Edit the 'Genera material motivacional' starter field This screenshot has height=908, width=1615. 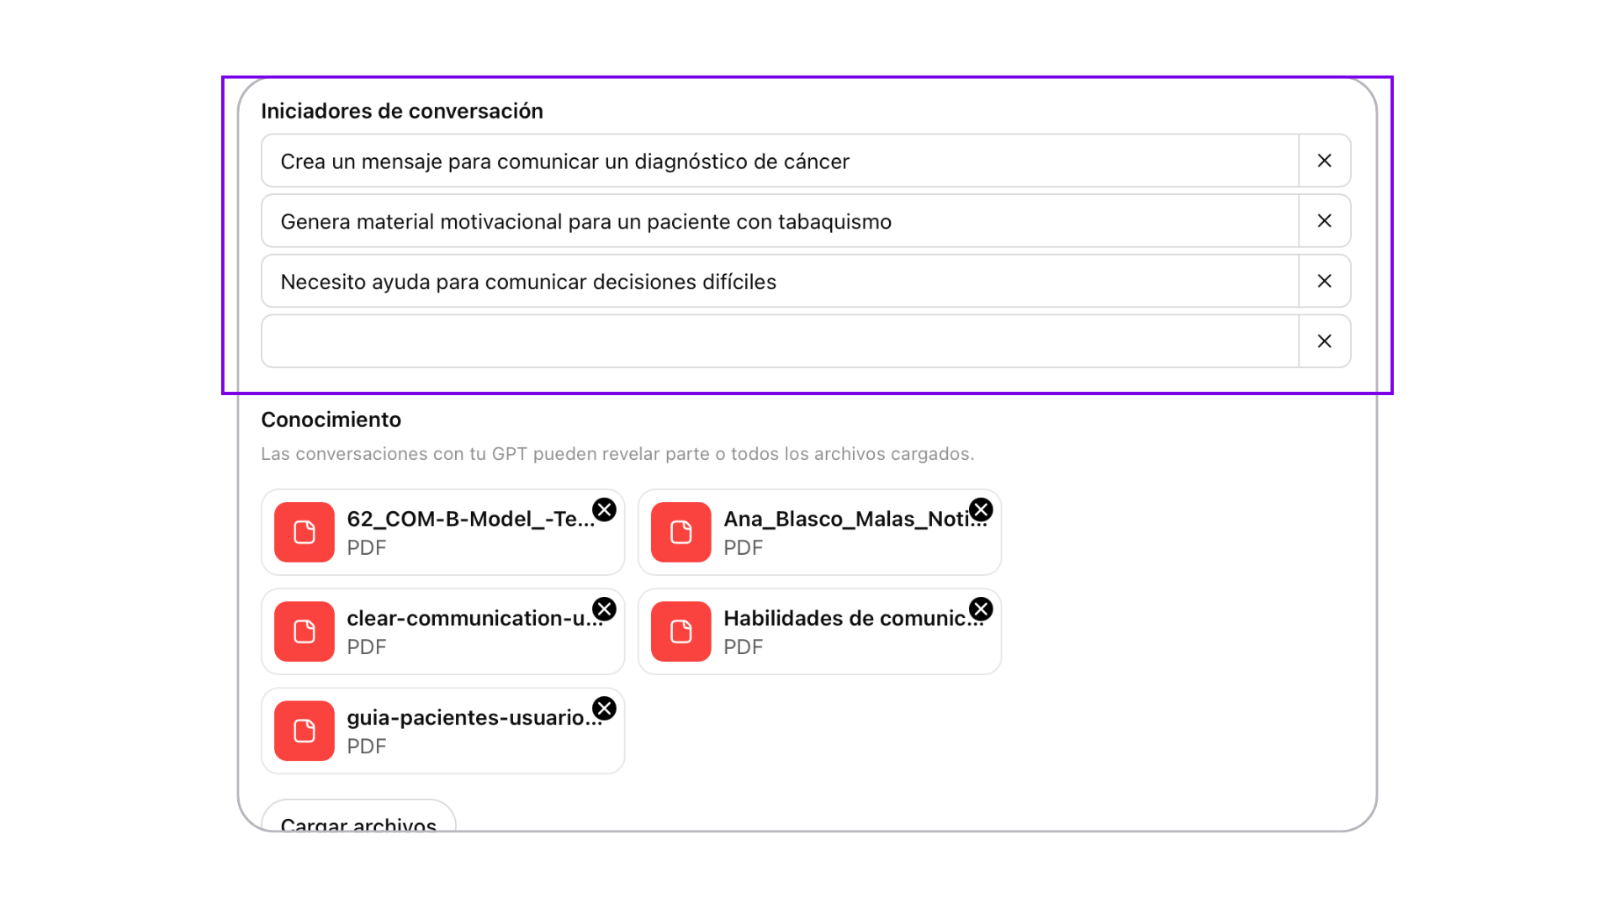pyautogui.click(x=780, y=221)
